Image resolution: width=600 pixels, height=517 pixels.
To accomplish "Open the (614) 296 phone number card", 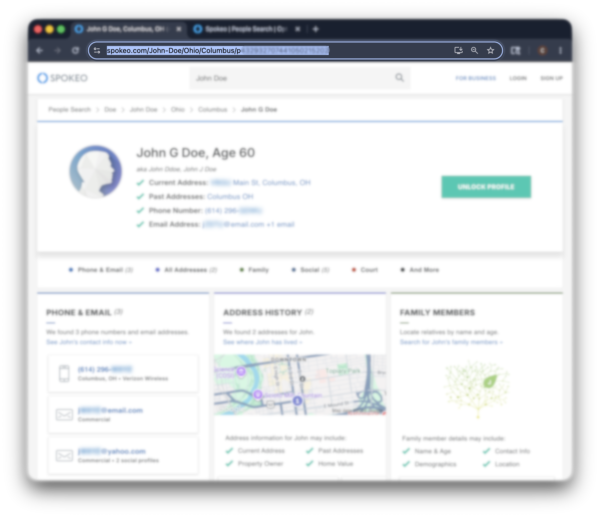I will tap(123, 373).
